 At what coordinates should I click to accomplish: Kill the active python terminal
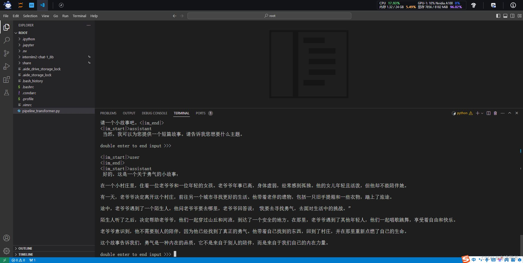[495, 113]
